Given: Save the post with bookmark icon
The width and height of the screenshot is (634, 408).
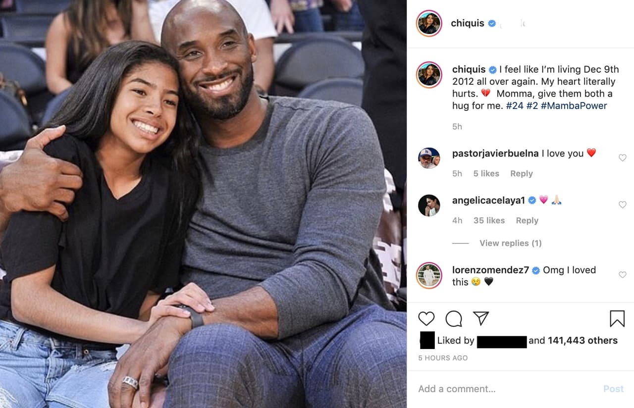Looking at the screenshot, I should 617,318.
